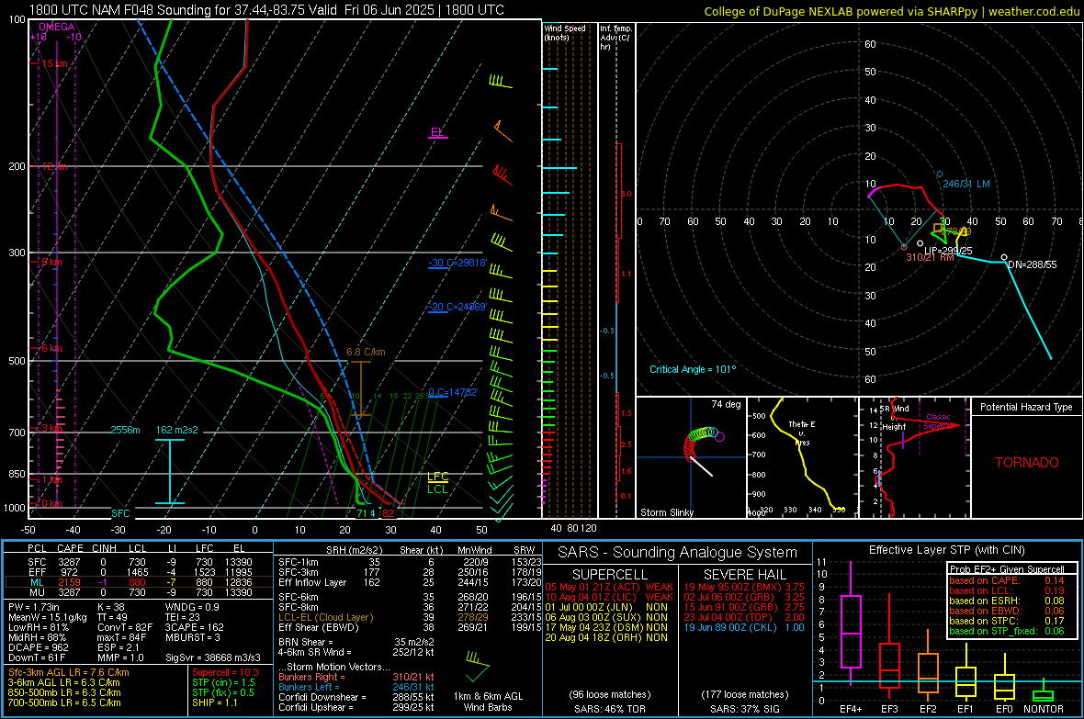The width and height of the screenshot is (1084, 719).
Task: Click the Theta-E v. Pres inset title
Action: coord(802,433)
